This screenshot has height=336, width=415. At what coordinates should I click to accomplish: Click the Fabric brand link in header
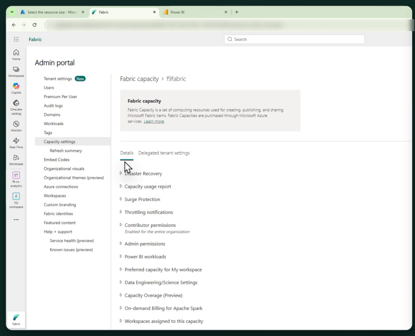click(x=35, y=39)
